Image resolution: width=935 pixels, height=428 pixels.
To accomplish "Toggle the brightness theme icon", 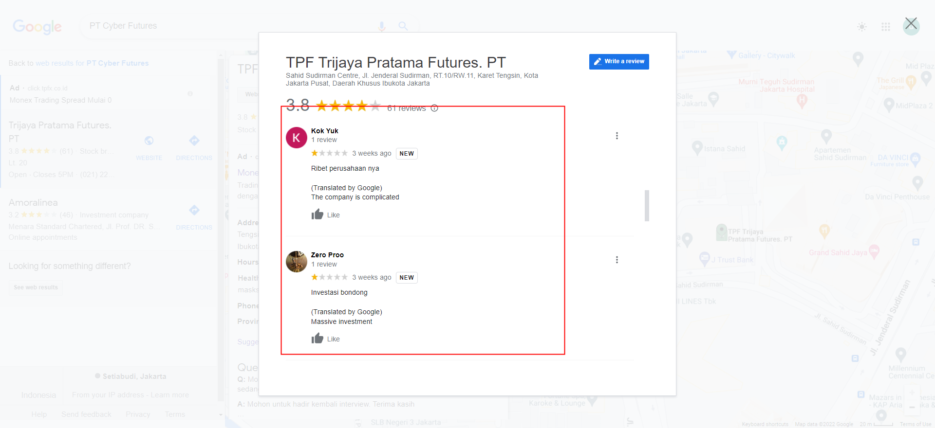I will pyautogui.click(x=862, y=27).
